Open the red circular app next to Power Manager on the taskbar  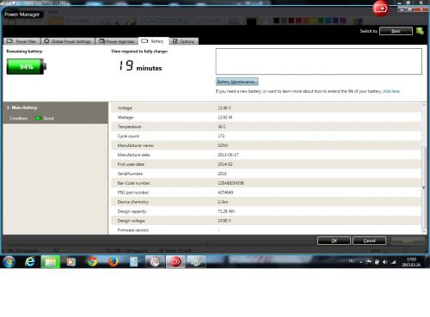pos(155,262)
